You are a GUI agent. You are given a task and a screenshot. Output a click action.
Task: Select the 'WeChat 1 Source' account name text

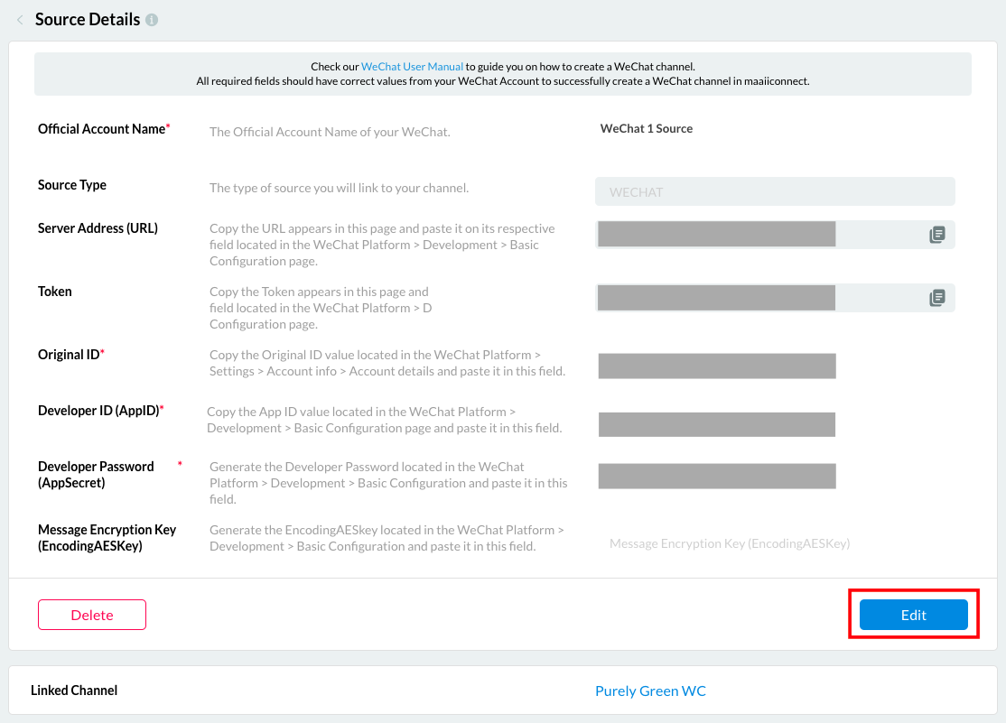coord(646,128)
